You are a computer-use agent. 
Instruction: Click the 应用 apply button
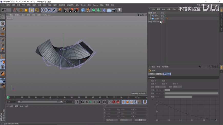pyautogui.click(x=140, y=120)
